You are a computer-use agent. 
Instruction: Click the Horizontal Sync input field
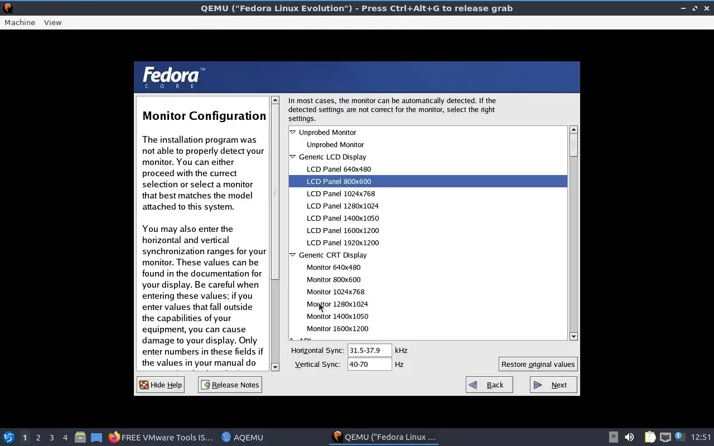pos(369,350)
